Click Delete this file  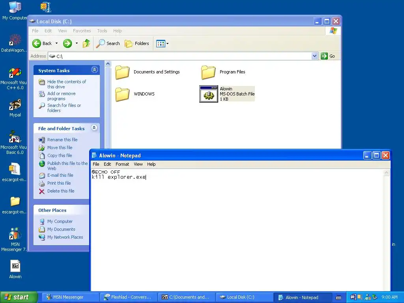tap(61, 191)
